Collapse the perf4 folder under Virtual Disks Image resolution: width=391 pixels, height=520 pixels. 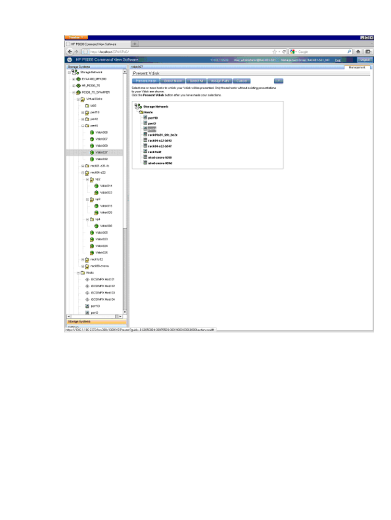(83, 126)
